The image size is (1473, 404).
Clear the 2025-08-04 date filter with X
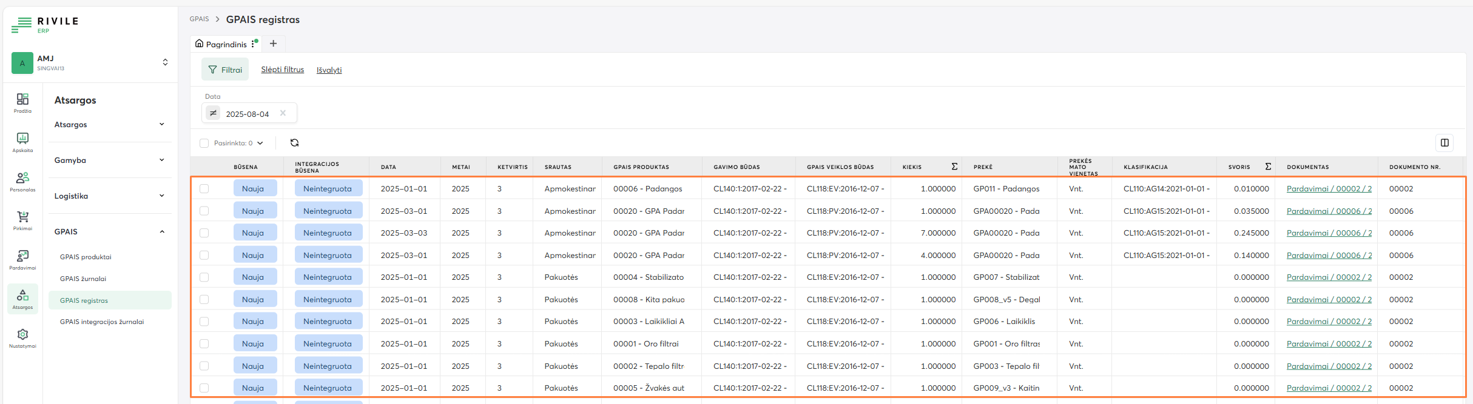[x=283, y=113]
